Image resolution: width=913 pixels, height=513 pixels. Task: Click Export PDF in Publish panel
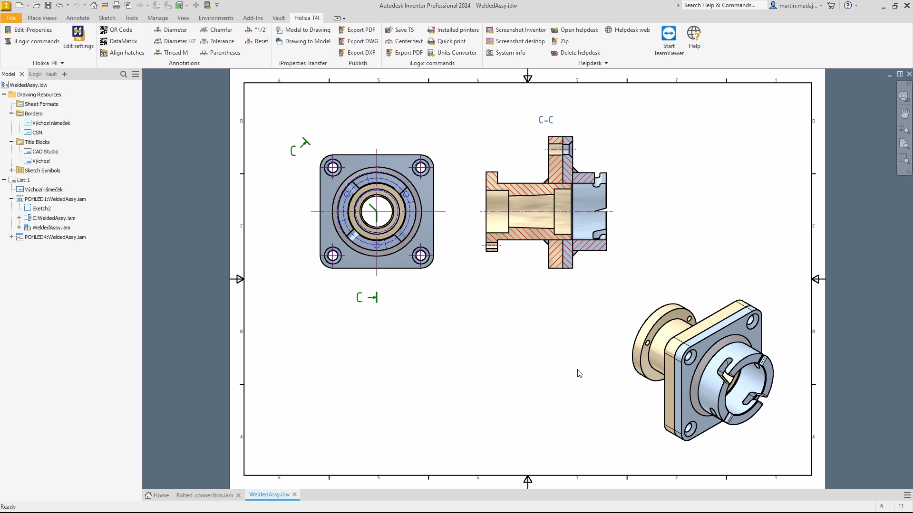point(357,29)
